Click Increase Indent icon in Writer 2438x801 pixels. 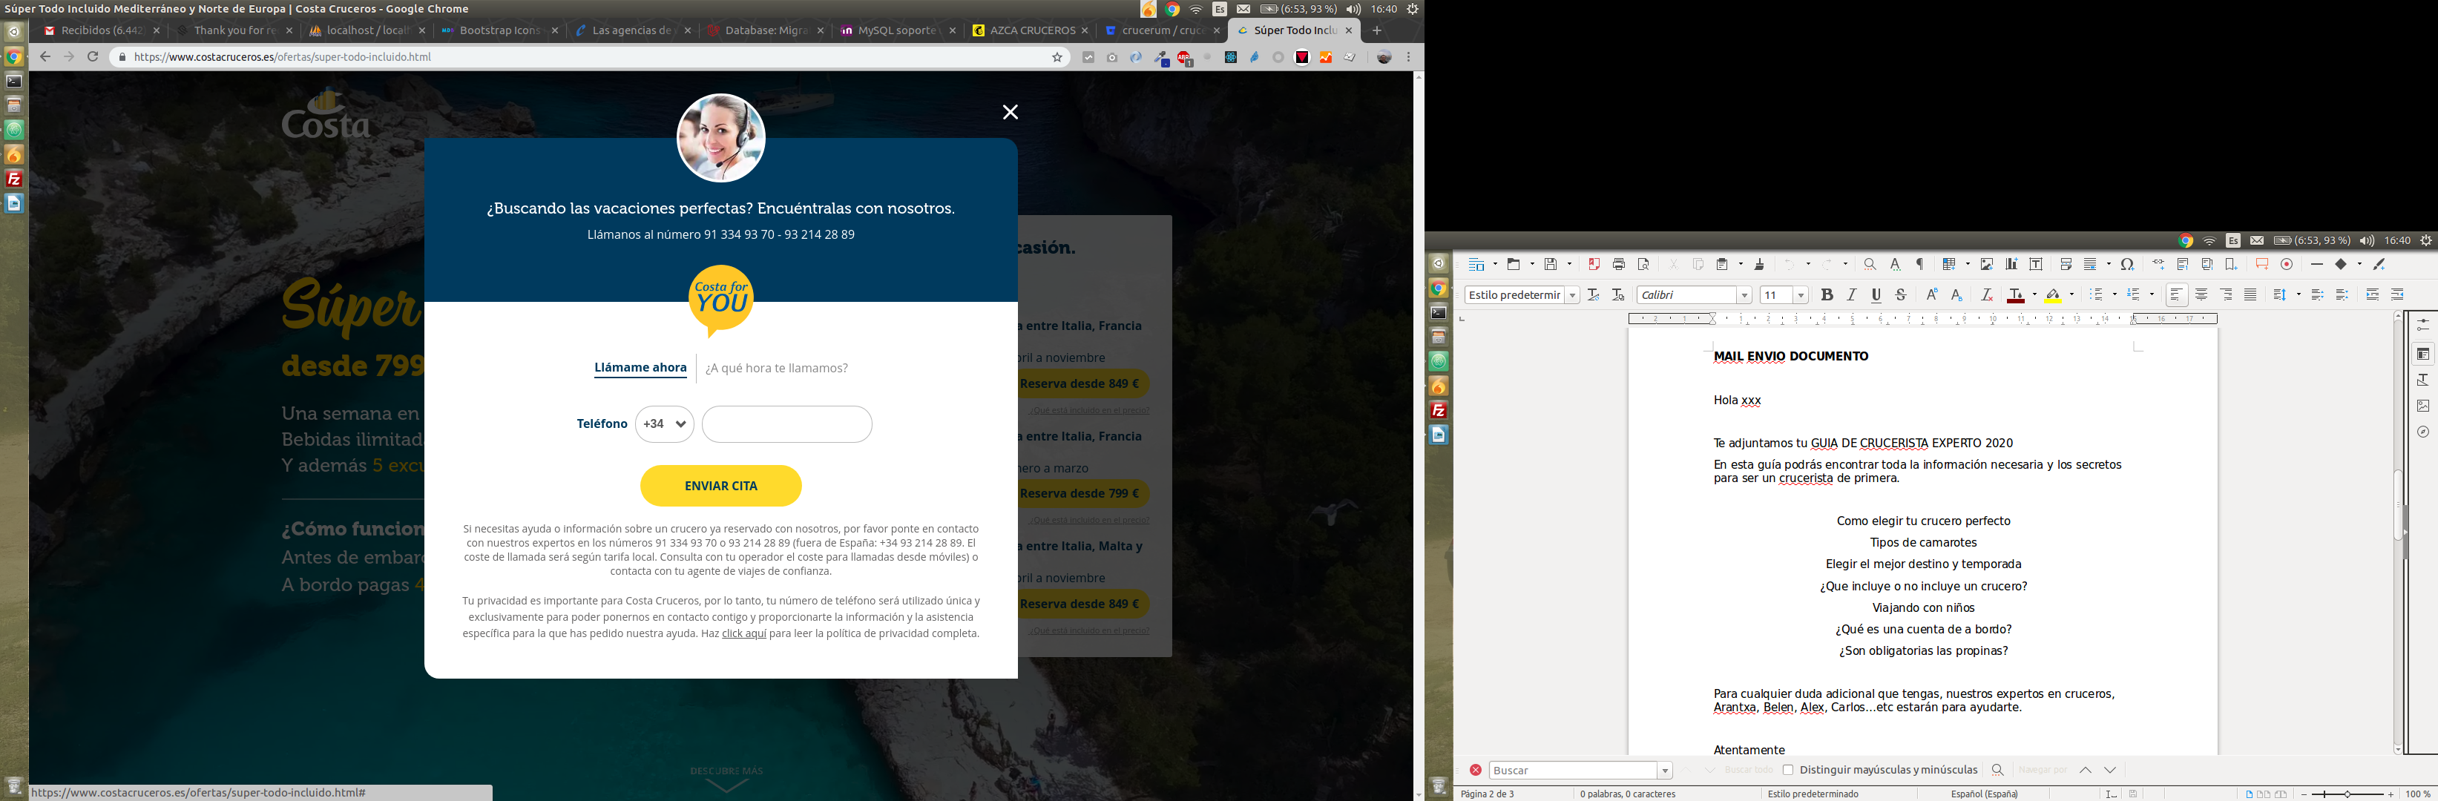[x=2373, y=295]
